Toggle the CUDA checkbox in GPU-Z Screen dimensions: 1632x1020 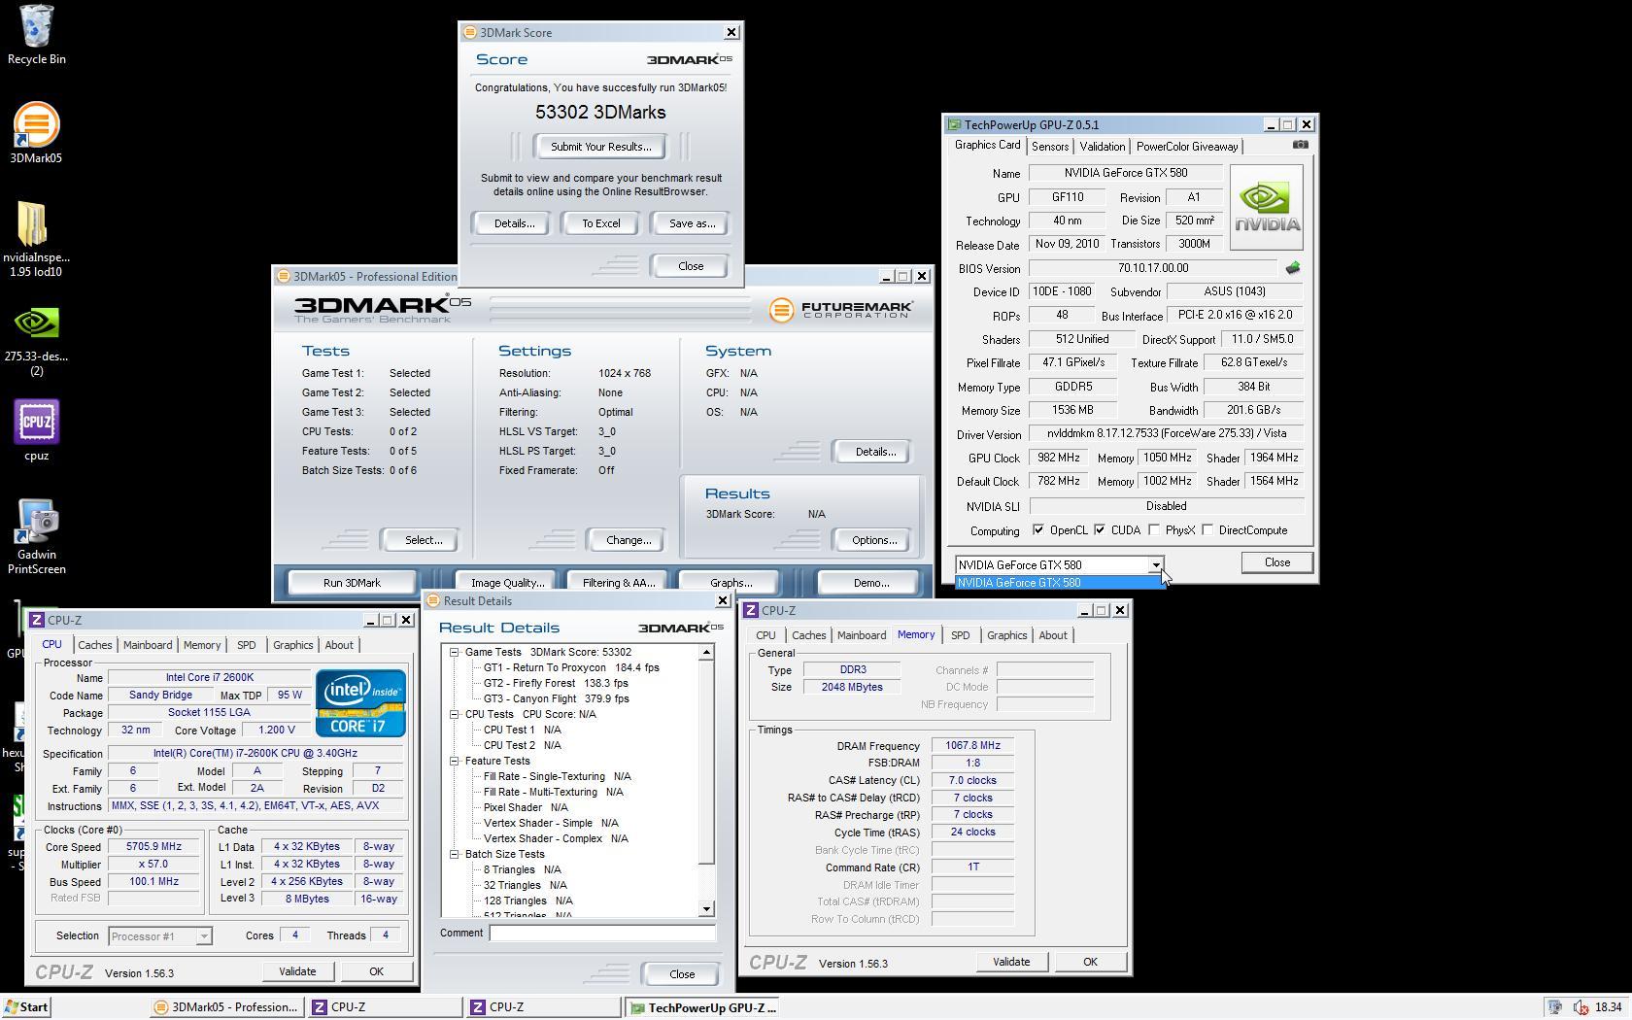coord(1100,530)
